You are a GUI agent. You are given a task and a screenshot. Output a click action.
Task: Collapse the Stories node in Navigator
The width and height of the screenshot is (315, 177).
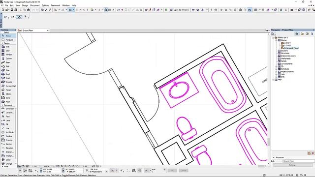pyautogui.click(x=276, y=40)
